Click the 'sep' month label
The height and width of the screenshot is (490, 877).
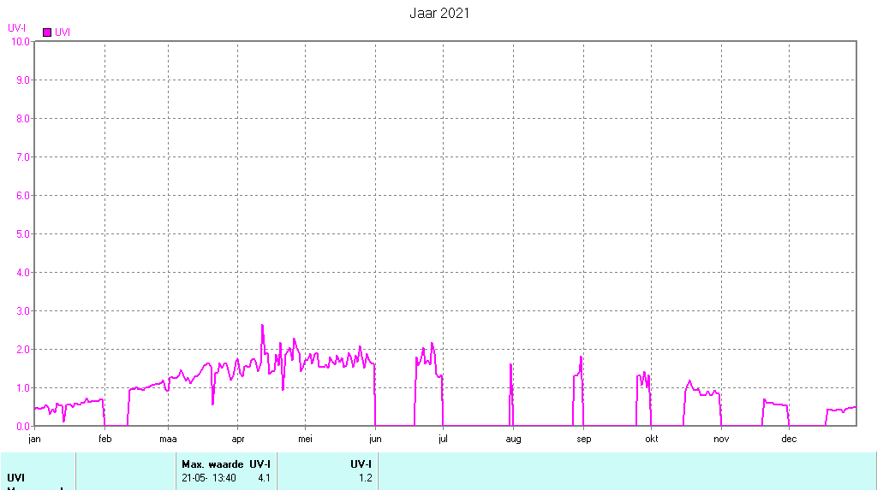click(x=584, y=440)
